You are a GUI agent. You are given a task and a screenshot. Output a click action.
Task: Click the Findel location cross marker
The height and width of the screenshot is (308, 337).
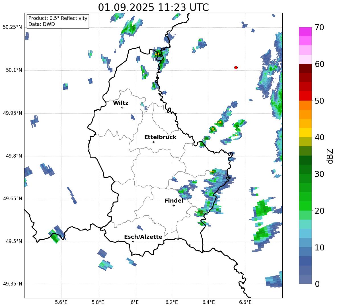tap(174, 206)
